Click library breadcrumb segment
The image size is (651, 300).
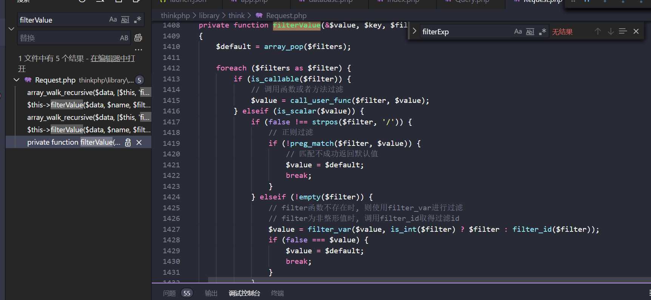[209, 15]
